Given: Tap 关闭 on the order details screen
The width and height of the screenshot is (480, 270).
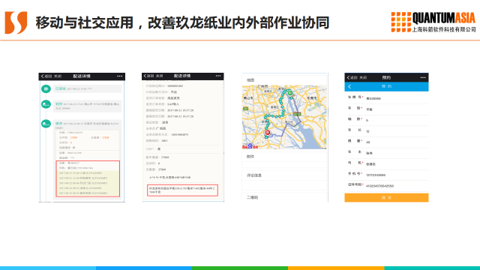Looking at the screenshot, I should 160,76.
